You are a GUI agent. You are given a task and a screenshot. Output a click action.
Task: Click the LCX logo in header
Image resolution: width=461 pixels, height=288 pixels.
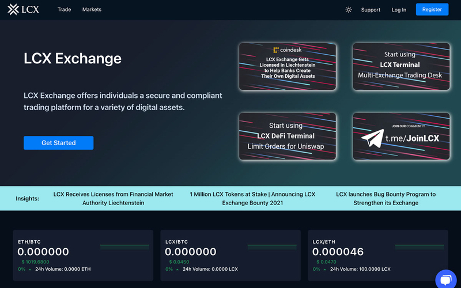coord(23,9)
